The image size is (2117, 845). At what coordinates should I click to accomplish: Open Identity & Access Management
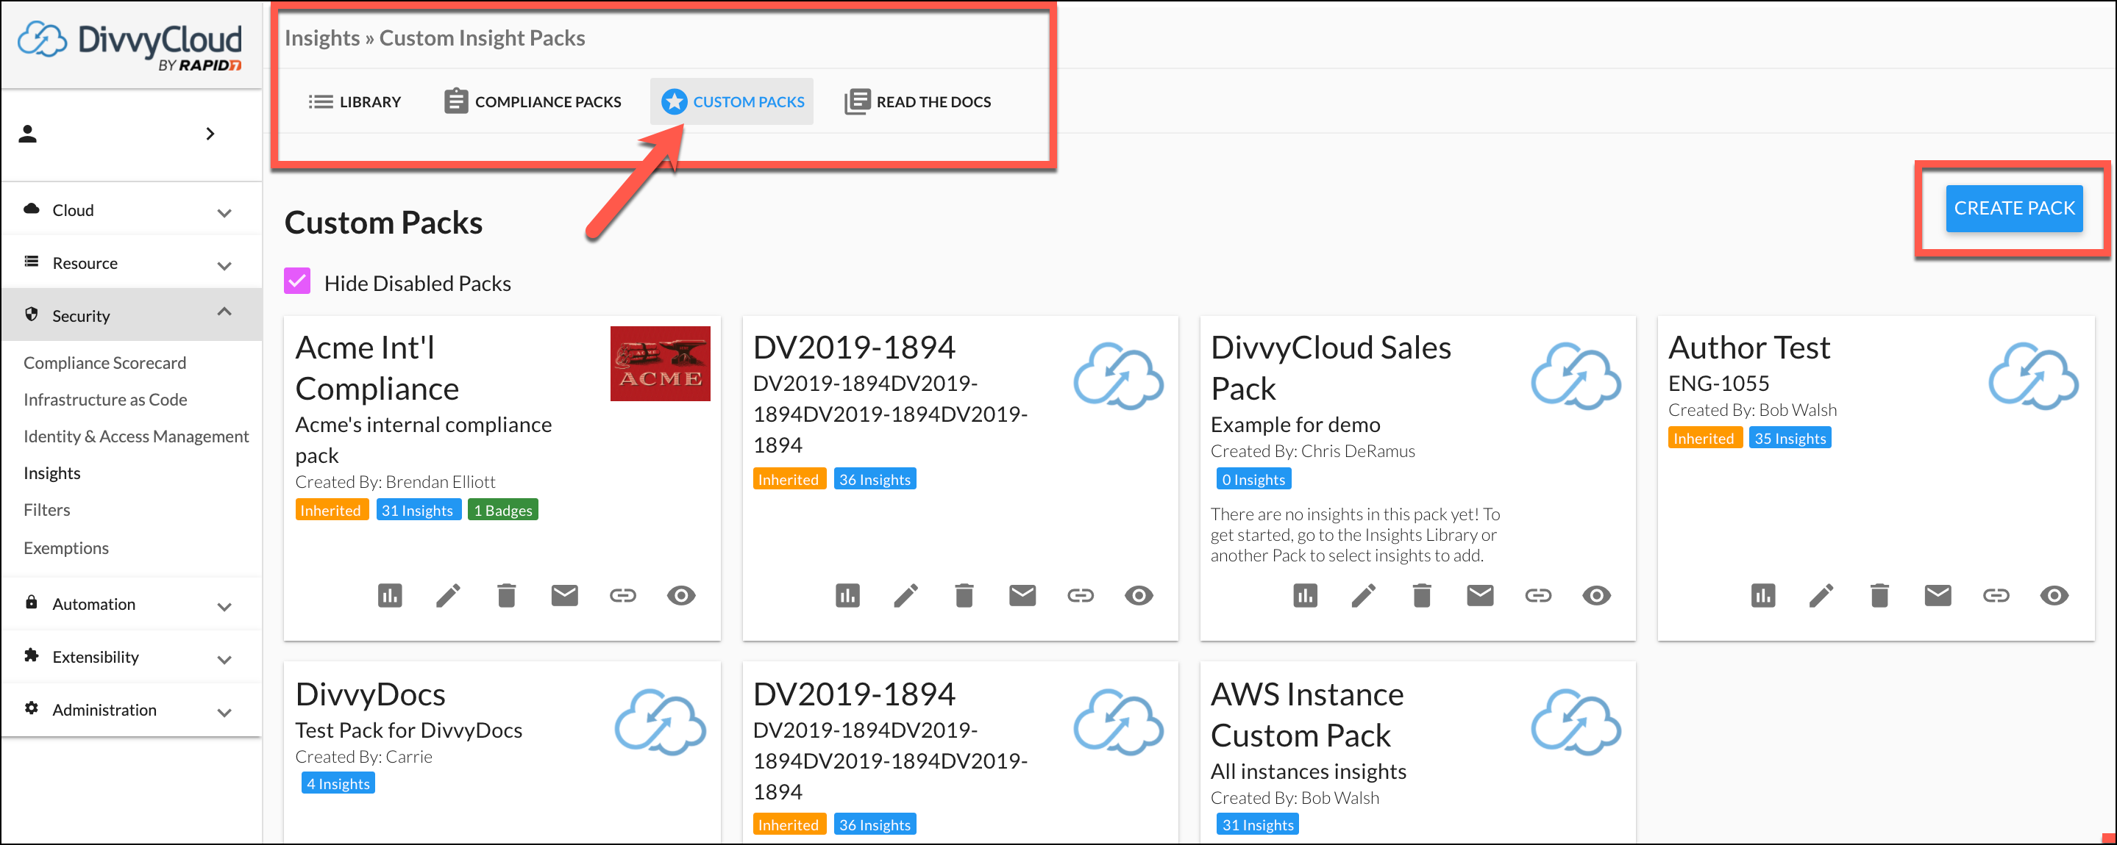[x=135, y=437]
